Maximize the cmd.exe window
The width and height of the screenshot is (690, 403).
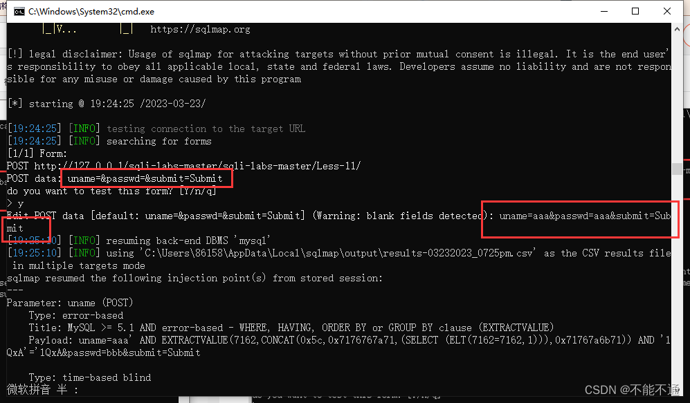click(x=635, y=12)
